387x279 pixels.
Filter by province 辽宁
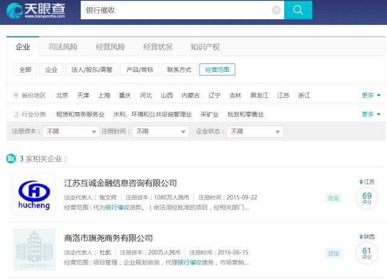(x=215, y=95)
